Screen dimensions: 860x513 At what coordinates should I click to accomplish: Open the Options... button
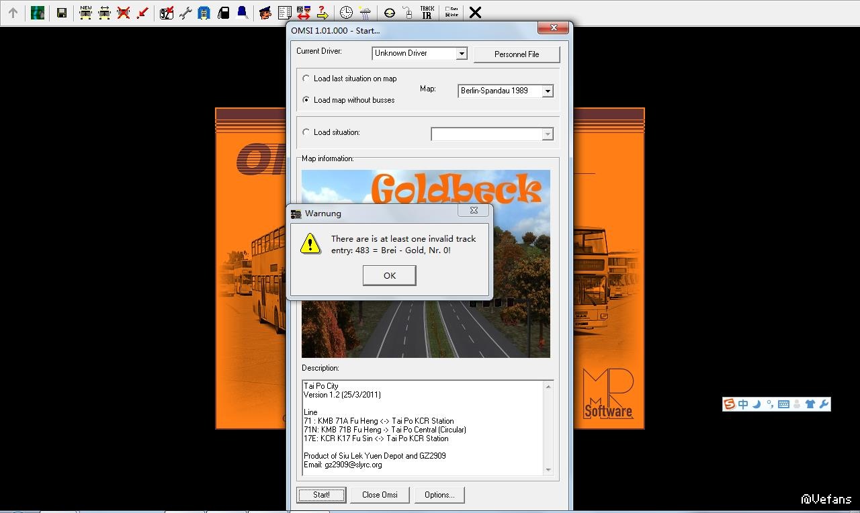click(439, 495)
